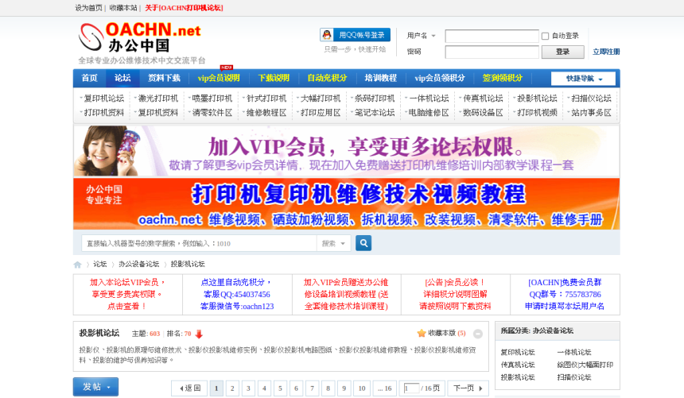Image resolution: width=684 pixels, height=398 pixels.
Task: Click the page number input box
Action: pos(411,388)
